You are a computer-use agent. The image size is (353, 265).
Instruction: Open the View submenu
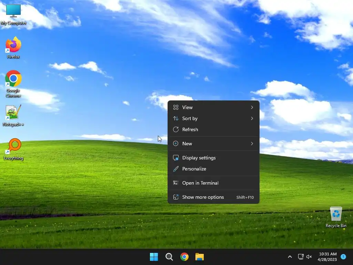tap(213, 107)
